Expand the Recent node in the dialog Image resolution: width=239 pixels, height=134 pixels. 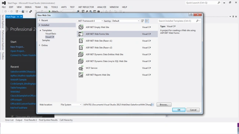pos(40,20)
